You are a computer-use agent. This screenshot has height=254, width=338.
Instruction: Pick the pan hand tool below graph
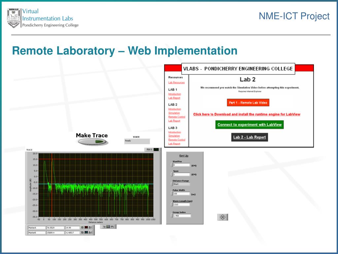pos(112,227)
